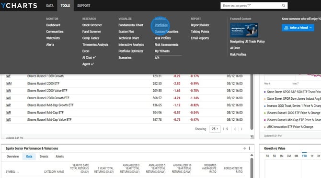Select the 1M range in Growth vs Value
Viewport: 321px width, 178px height.
pos(282,156)
